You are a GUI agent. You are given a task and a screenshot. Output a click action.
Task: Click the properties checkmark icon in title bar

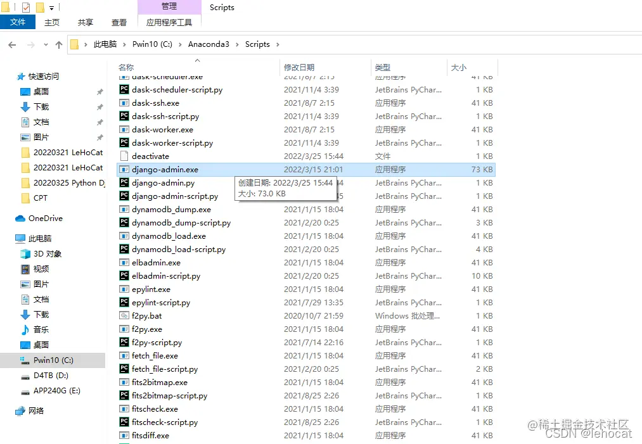click(x=26, y=8)
